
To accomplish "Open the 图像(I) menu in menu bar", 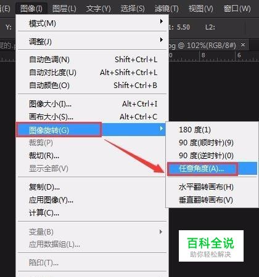I will pyautogui.click(x=31, y=9).
